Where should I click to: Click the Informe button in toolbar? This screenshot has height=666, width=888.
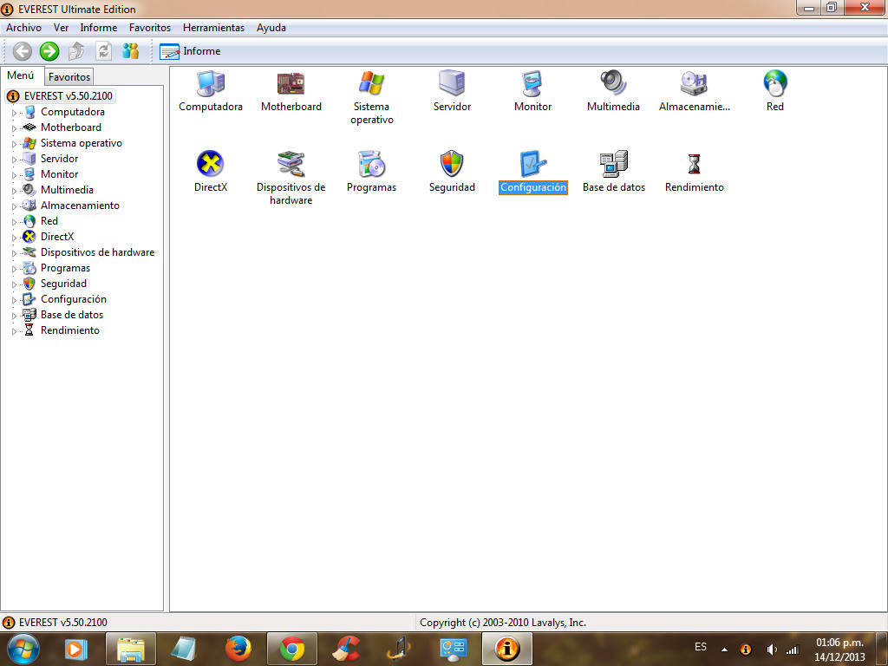pos(191,51)
